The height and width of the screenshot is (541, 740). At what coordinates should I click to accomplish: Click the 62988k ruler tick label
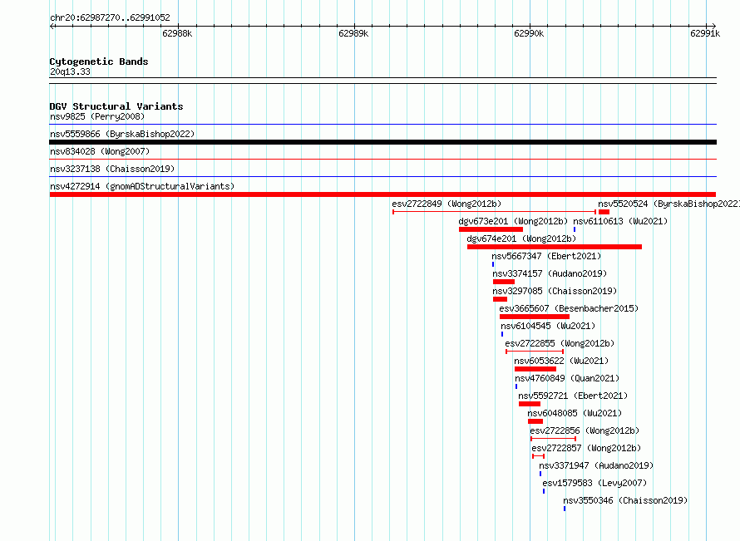(177, 33)
